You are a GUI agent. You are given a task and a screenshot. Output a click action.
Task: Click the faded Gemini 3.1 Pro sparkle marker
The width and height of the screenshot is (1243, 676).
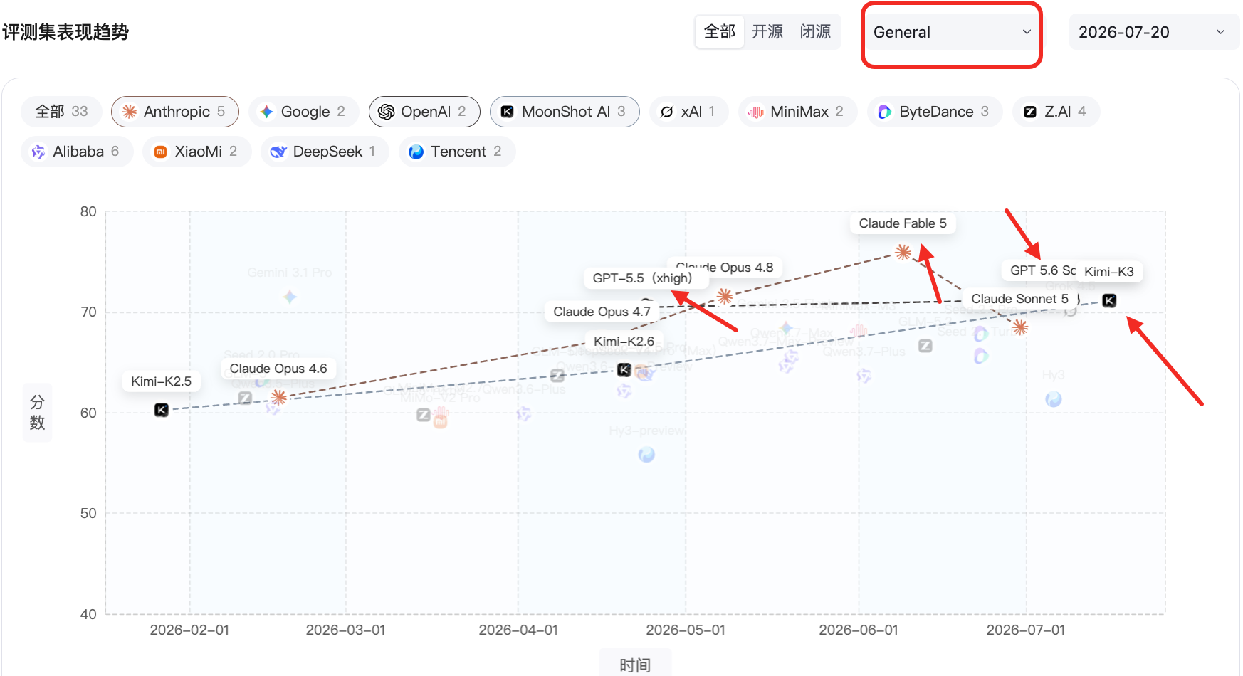point(289,297)
